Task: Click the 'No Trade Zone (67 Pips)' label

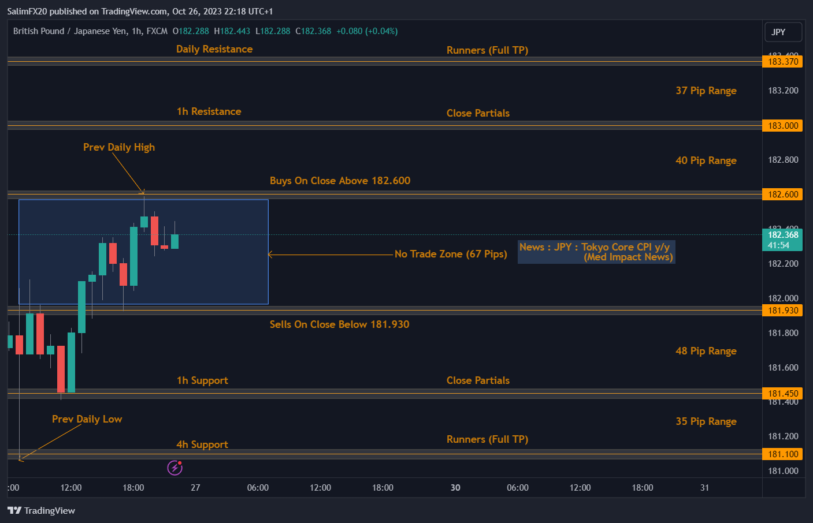Action: click(451, 254)
